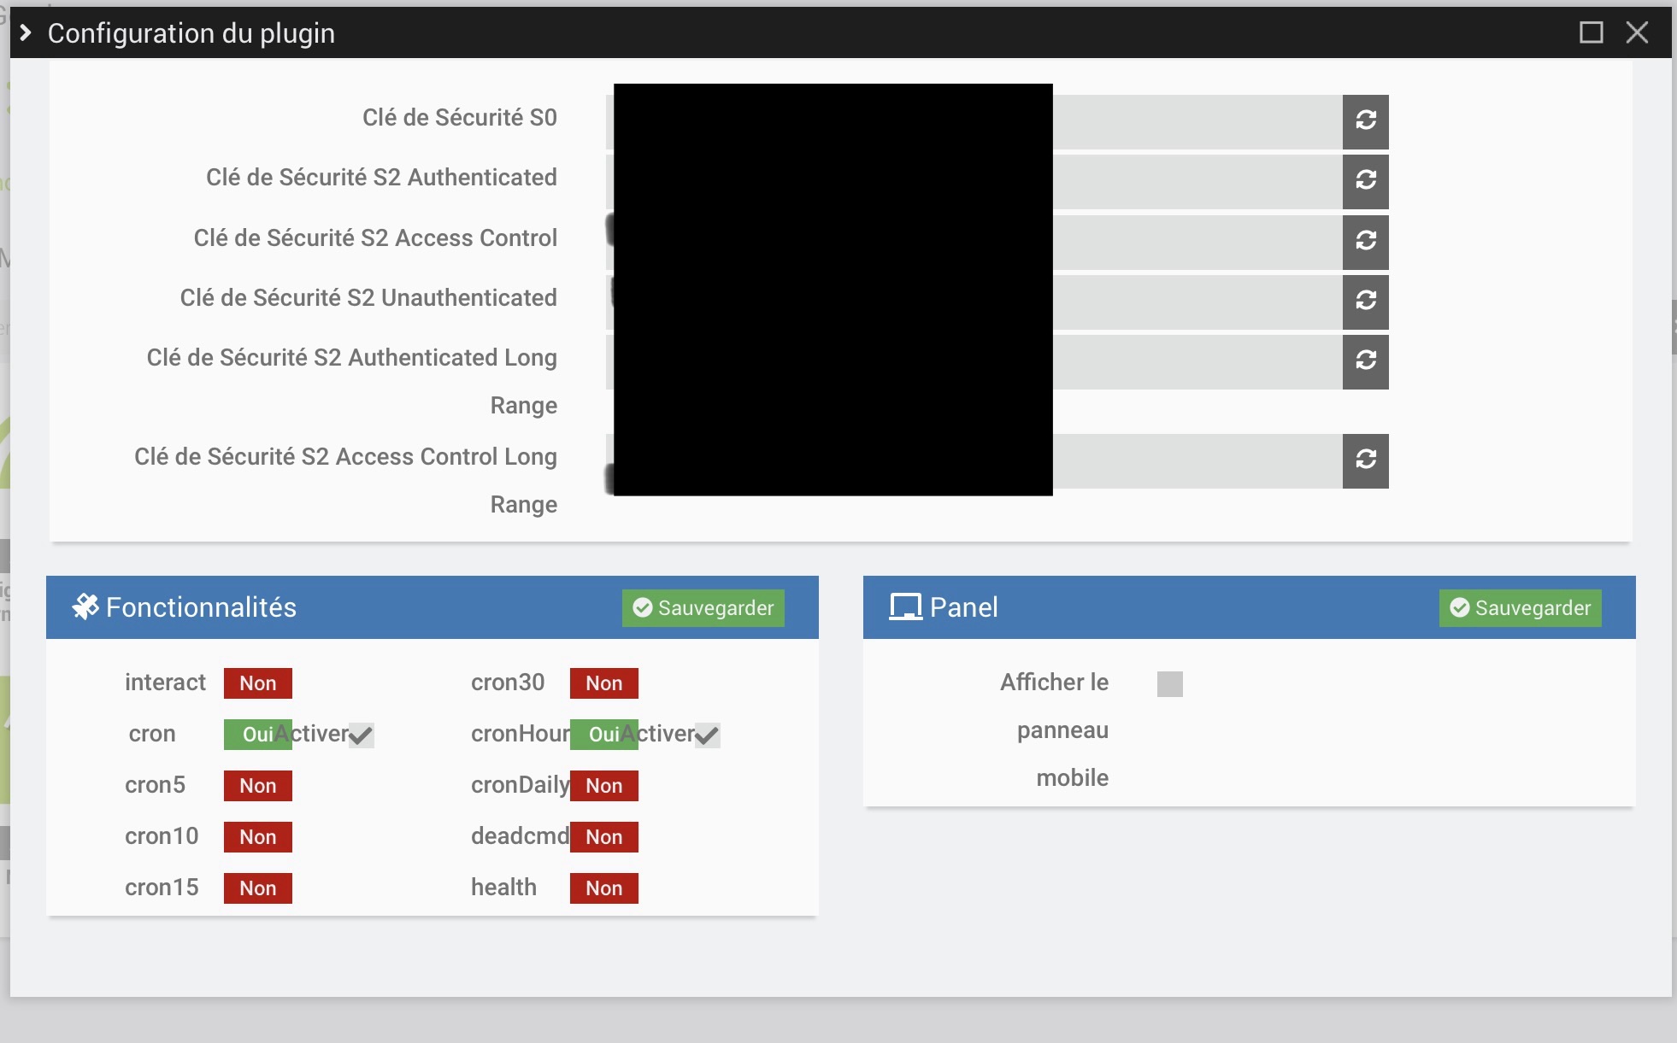Save the Fonctionnalités settings

coord(703,608)
